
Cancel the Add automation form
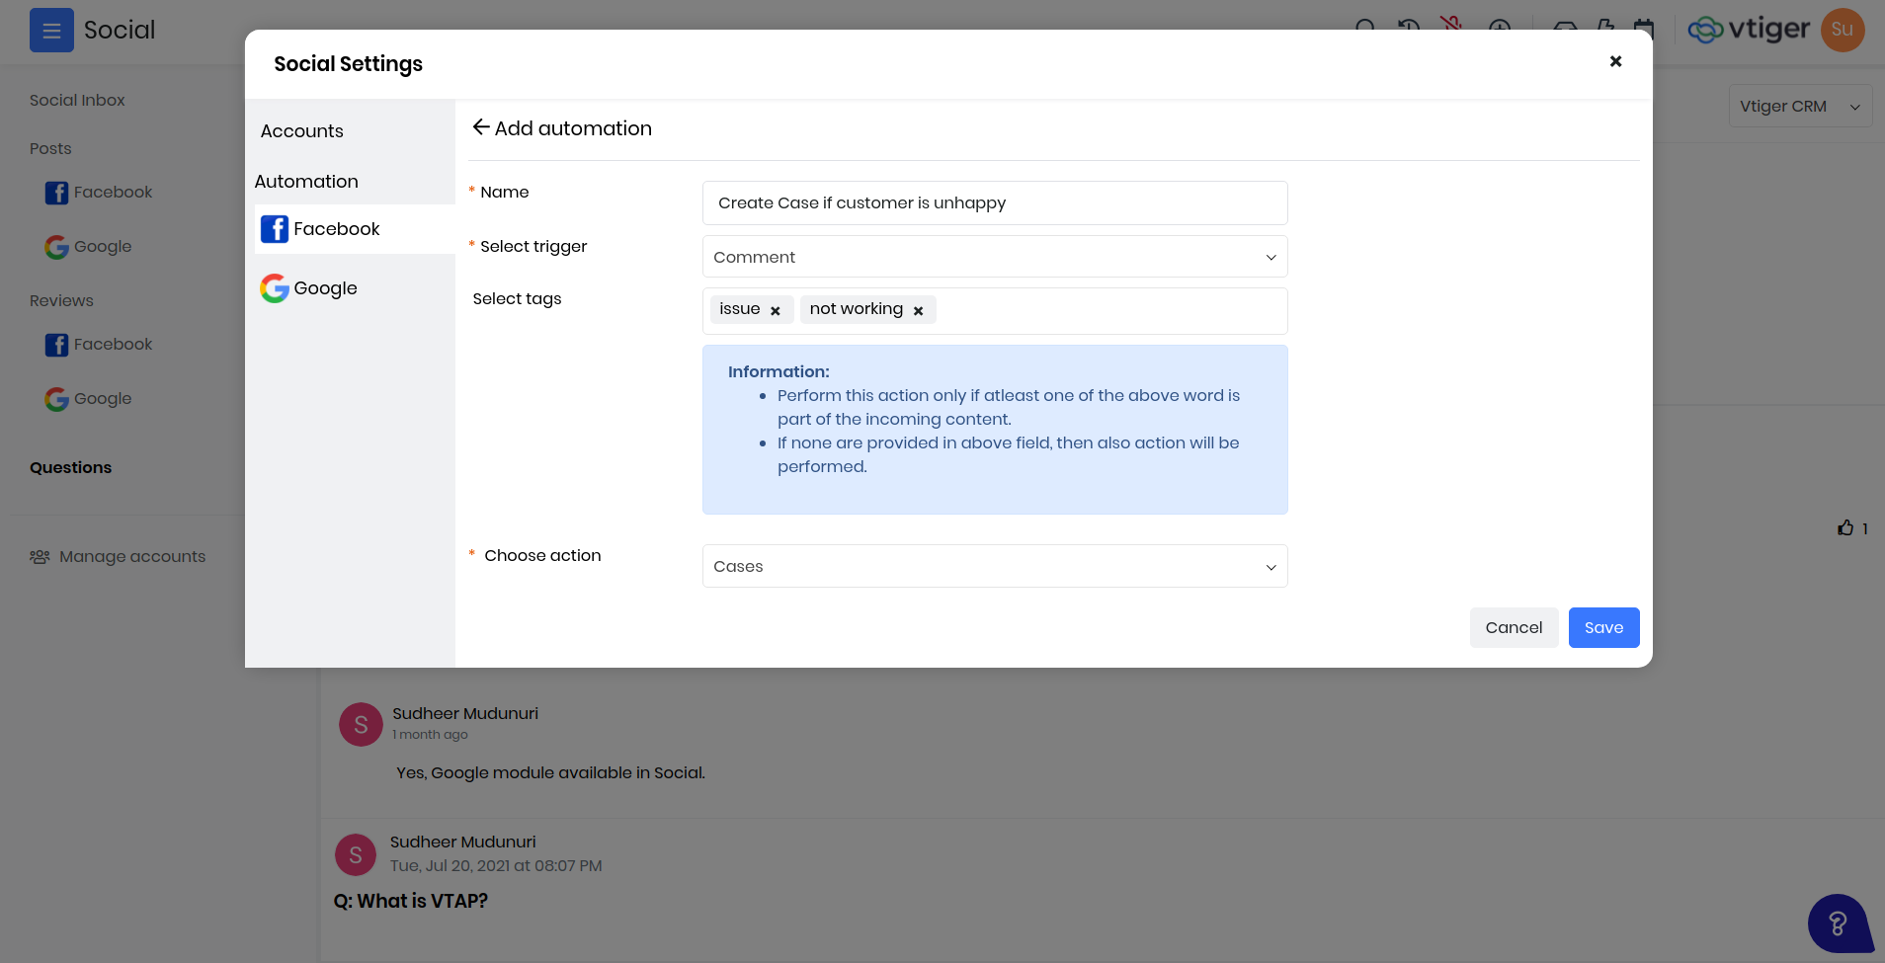coord(1514,627)
